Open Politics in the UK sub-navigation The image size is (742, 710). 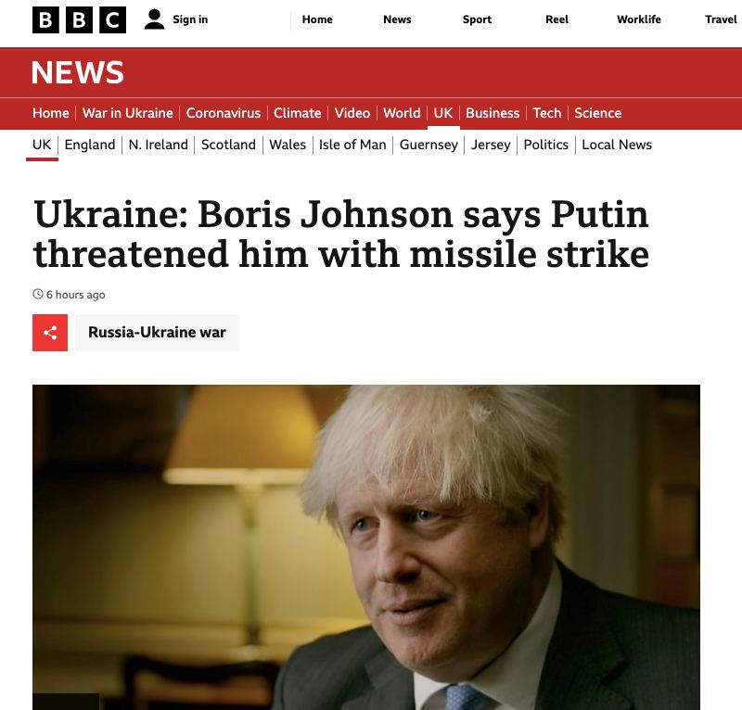pyautogui.click(x=546, y=145)
